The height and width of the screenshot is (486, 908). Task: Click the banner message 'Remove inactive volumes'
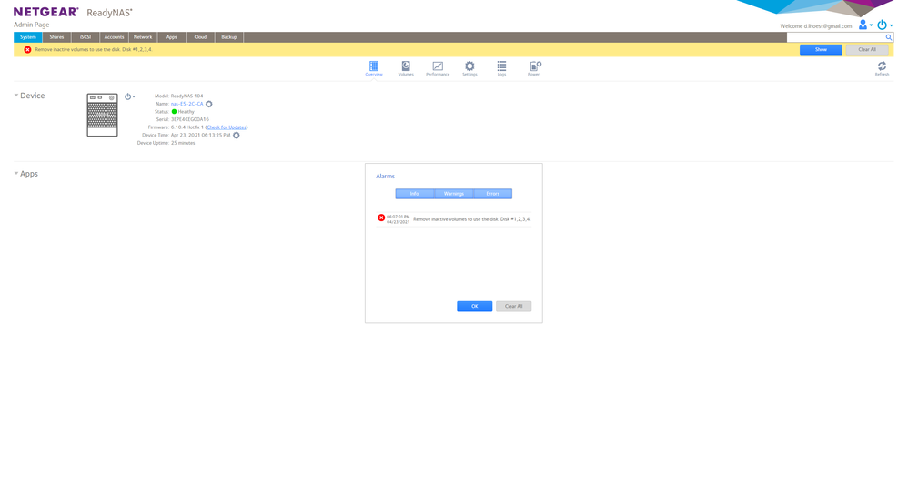(x=93, y=50)
